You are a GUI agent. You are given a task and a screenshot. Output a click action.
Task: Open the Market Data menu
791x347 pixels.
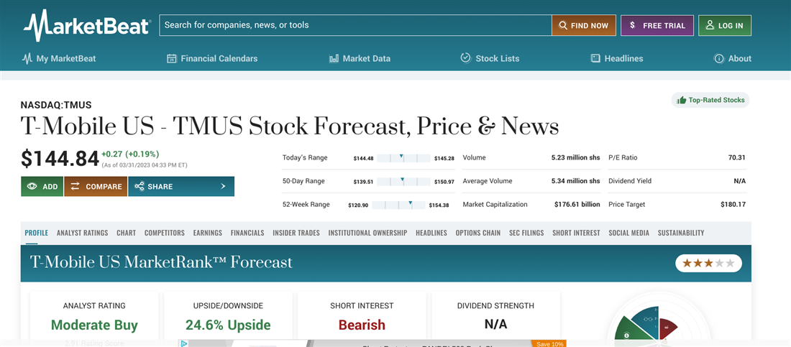tap(360, 58)
